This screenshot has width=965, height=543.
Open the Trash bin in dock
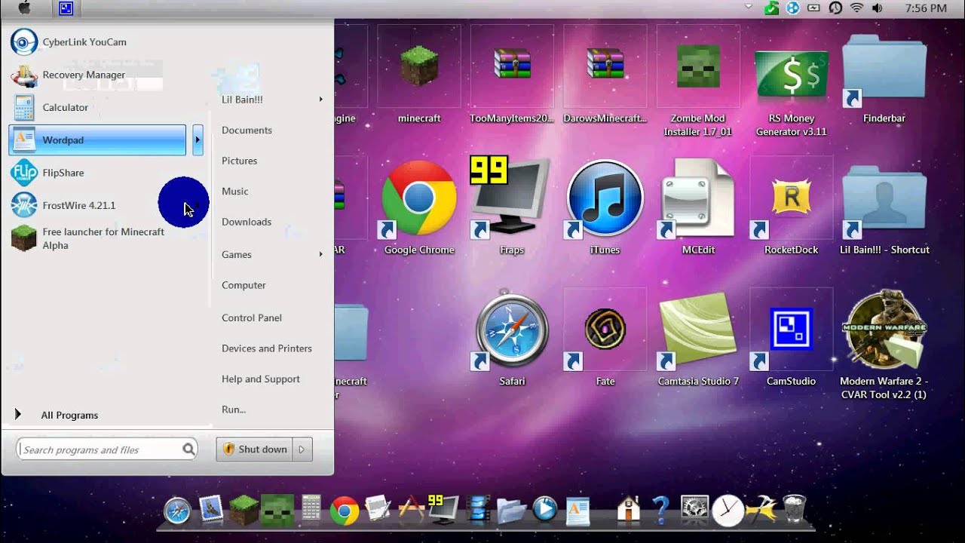click(794, 510)
